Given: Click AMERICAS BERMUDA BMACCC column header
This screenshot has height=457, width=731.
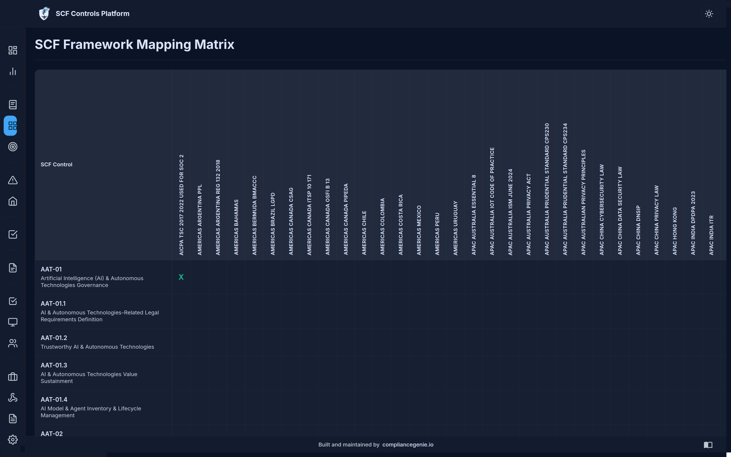Looking at the screenshot, I should tap(254, 215).
